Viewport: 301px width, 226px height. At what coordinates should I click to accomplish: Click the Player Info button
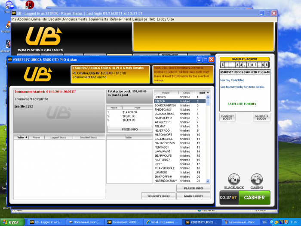click(x=193, y=188)
